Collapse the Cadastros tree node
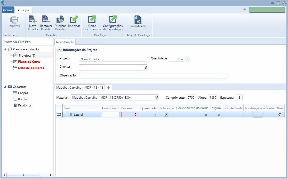288x179 pixels. pos(5,87)
